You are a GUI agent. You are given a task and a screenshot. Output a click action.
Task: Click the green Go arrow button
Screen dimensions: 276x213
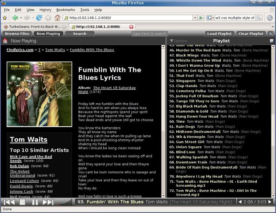tap(201, 18)
